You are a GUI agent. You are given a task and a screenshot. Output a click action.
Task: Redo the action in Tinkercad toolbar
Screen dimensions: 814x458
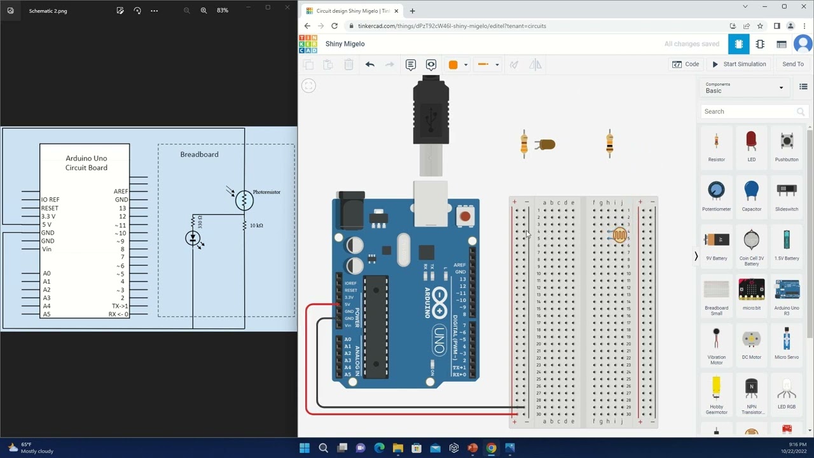(x=390, y=64)
